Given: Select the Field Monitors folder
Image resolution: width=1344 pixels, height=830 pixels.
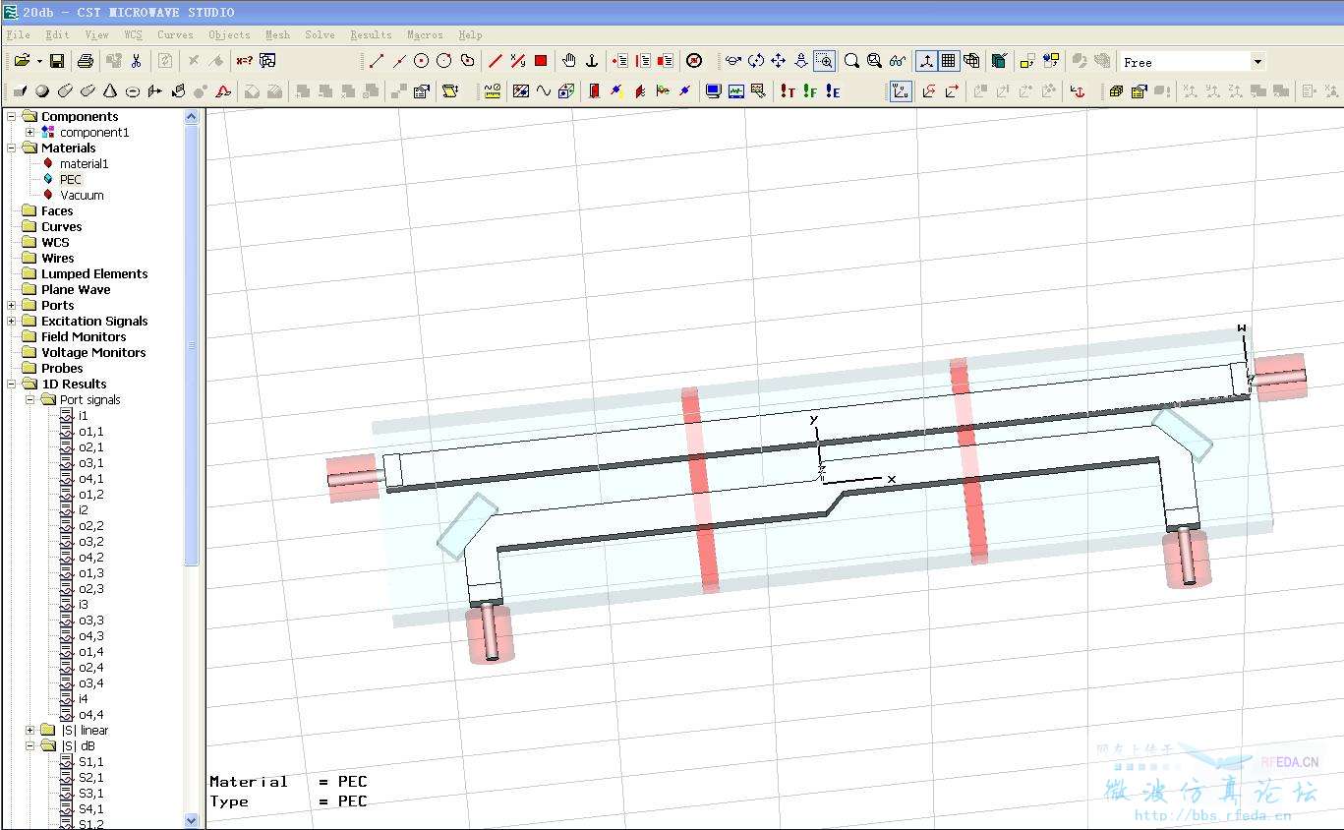Looking at the screenshot, I should [84, 336].
